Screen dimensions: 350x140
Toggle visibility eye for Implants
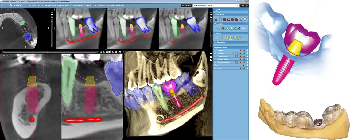tap(216, 53)
